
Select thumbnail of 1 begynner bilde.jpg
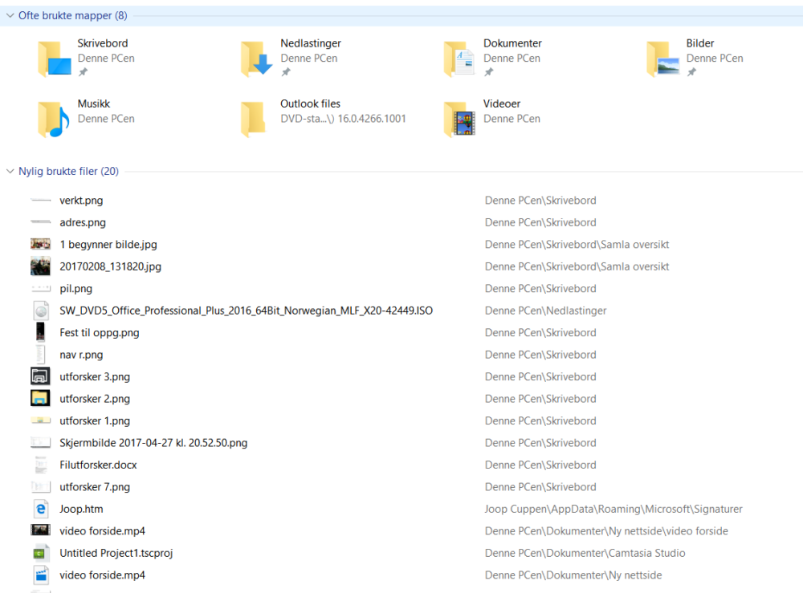pos(41,245)
